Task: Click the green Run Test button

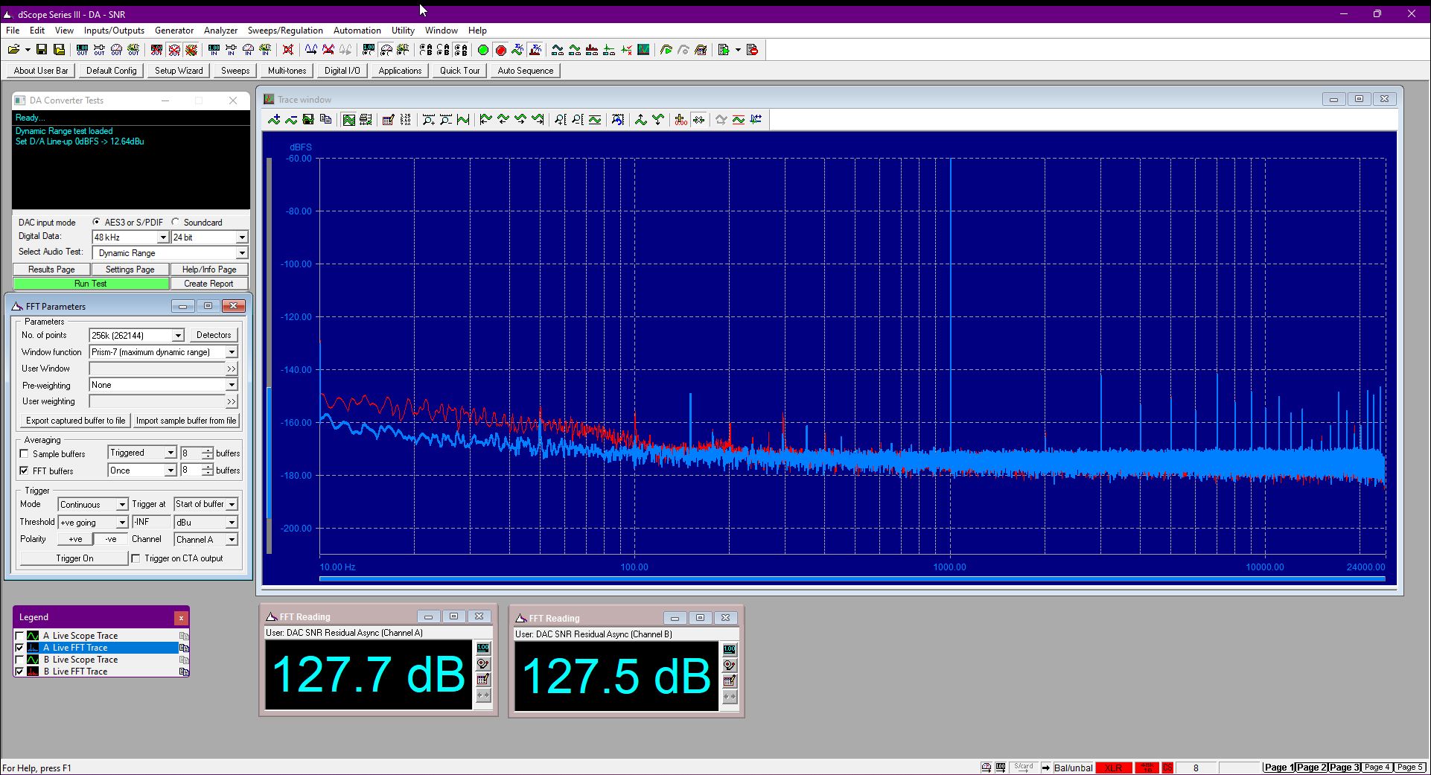Action: click(91, 284)
